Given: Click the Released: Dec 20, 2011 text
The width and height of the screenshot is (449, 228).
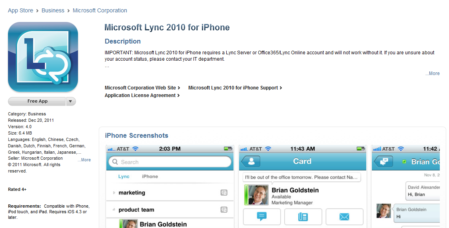Looking at the screenshot, I should click(31, 121).
